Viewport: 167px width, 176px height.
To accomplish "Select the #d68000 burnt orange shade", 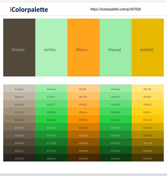I will coord(83,127).
